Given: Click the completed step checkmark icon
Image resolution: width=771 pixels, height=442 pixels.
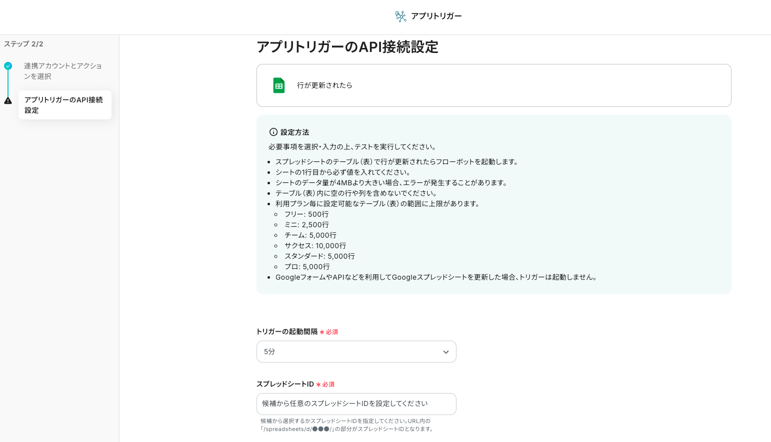Looking at the screenshot, I should click(x=8, y=66).
